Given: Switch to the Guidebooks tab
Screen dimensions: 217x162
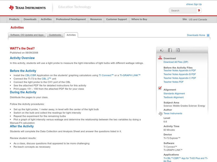Looking at the screenshot, I should click(55, 35).
